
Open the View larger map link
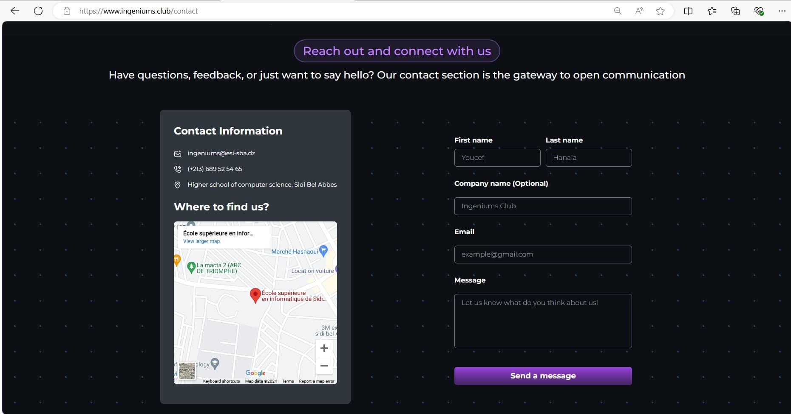[x=201, y=241]
